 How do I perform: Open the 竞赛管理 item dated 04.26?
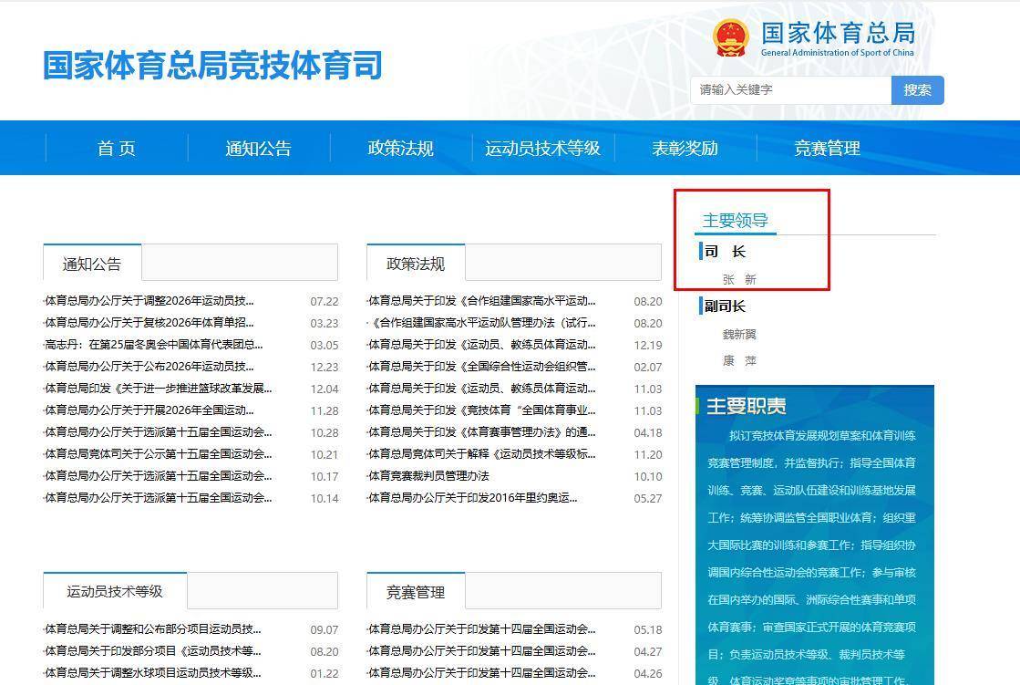[481, 672]
